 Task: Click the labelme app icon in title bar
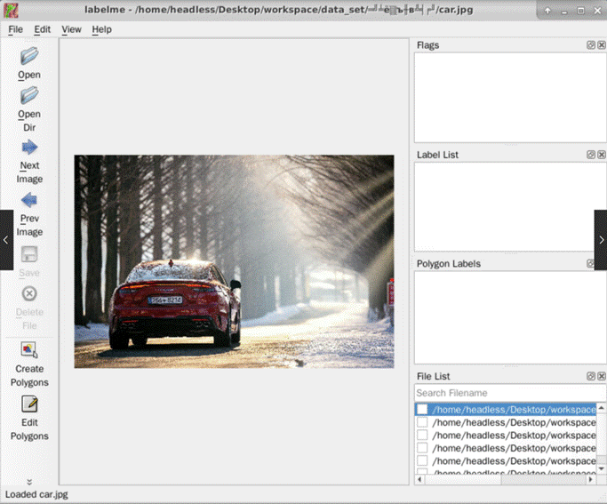(11, 10)
